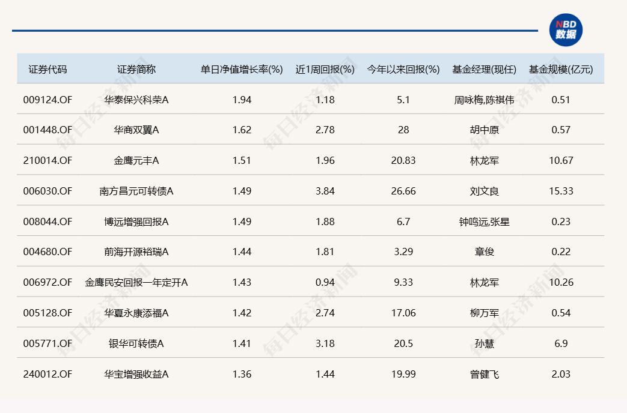This screenshot has width=627, height=413.
Task: Click 前海开源裕瑞A fund name
Action: point(136,252)
